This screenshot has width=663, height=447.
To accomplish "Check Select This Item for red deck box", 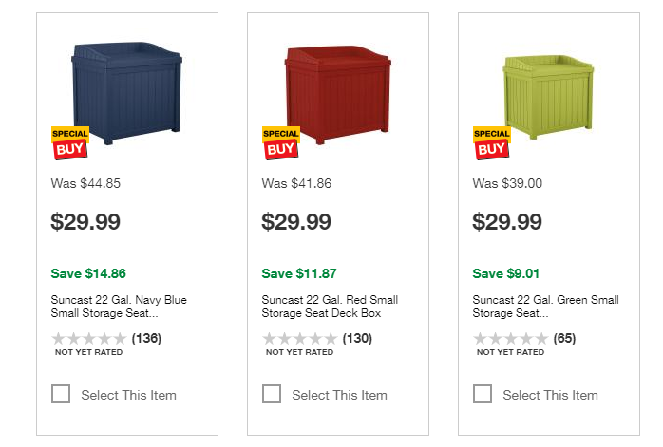I will click(x=272, y=394).
